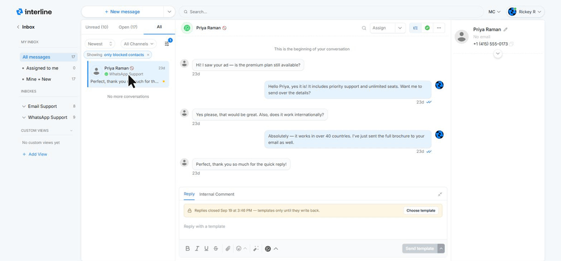This screenshot has height=261, width=561.
Task: Click the Interline logo
Action: pos(34,12)
